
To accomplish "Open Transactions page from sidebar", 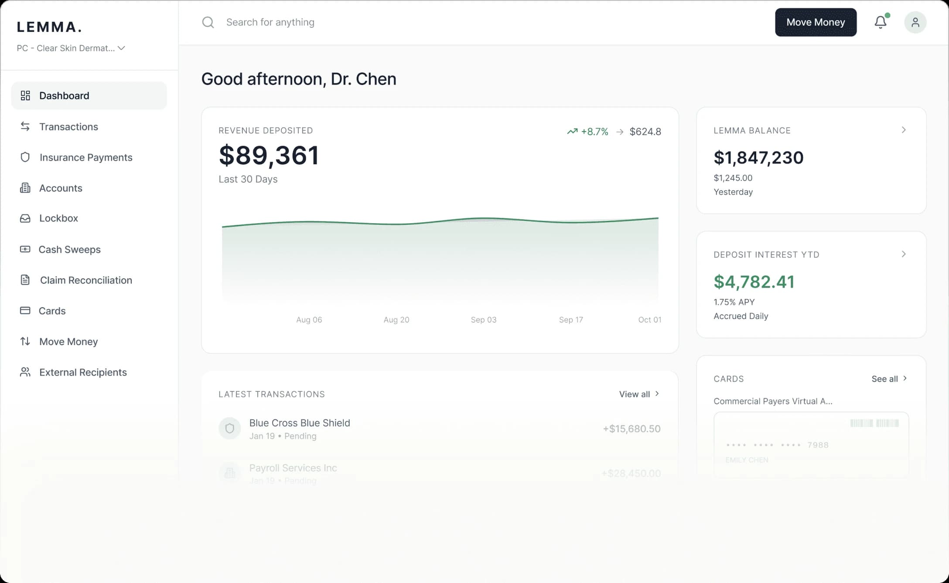I will (x=89, y=126).
